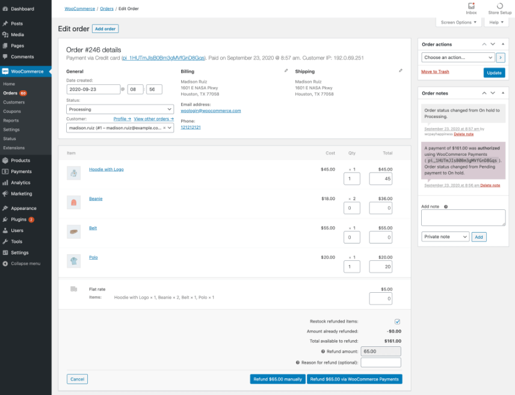Refund $65.00 via WooCommerce Payments
The width and height of the screenshot is (515, 395).
click(354, 379)
